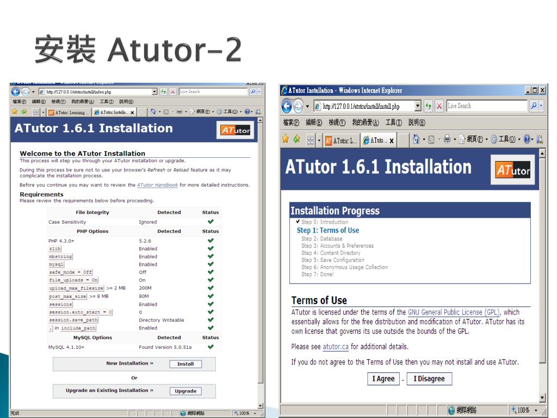Click address bar URL in right window
The width and height of the screenshot is (557, 418).
coord(361,106)
